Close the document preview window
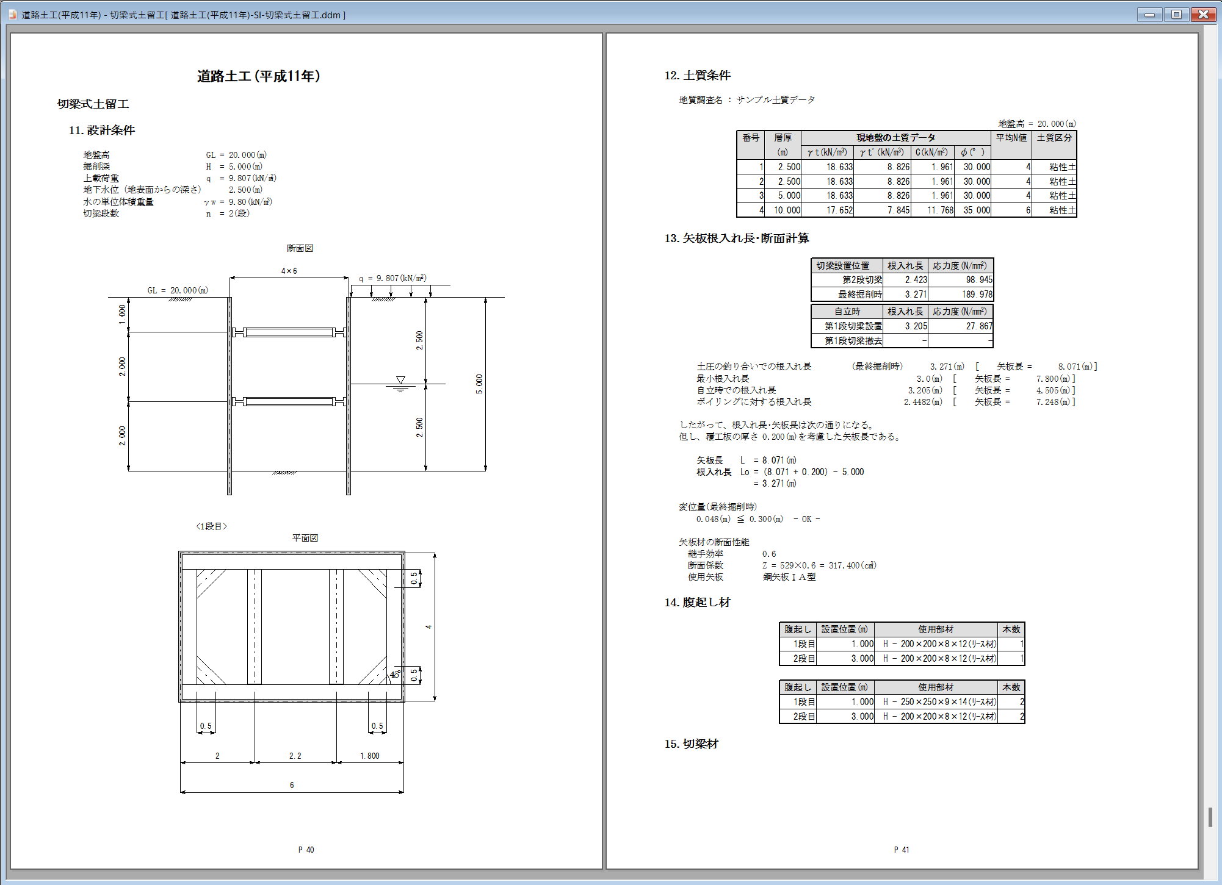The height and width of the screenshot is (885, 1222). [1203, 15]
